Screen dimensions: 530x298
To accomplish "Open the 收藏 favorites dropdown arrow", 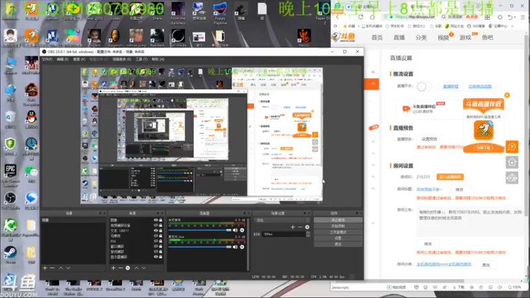I will tap(358, 26).
